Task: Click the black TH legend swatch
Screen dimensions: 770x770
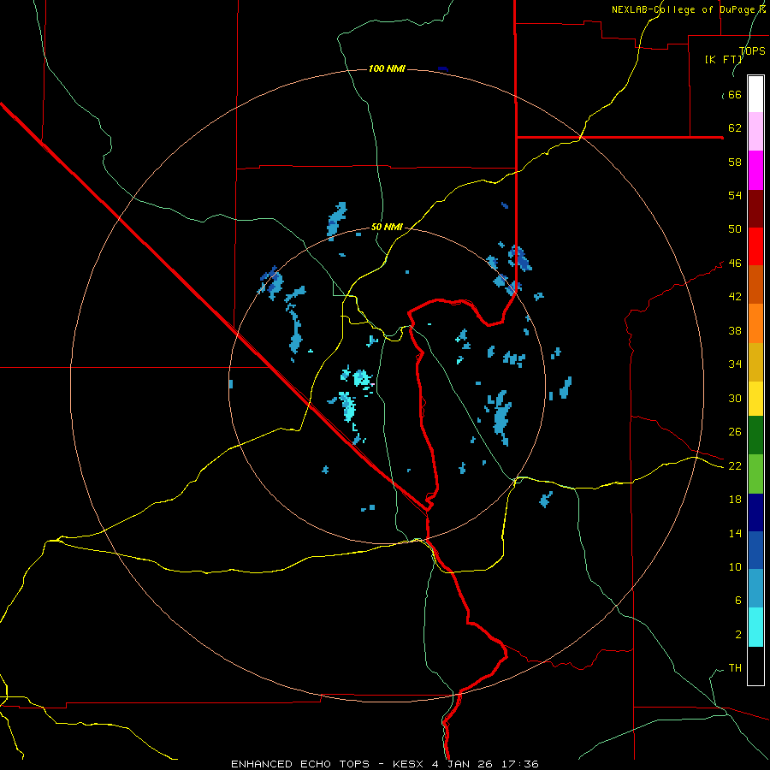Action: point(755,666)
